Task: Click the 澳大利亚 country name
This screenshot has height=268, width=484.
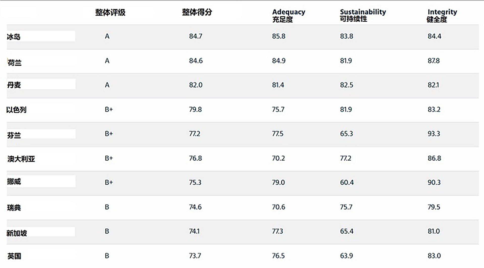Action: click(21, 159)
